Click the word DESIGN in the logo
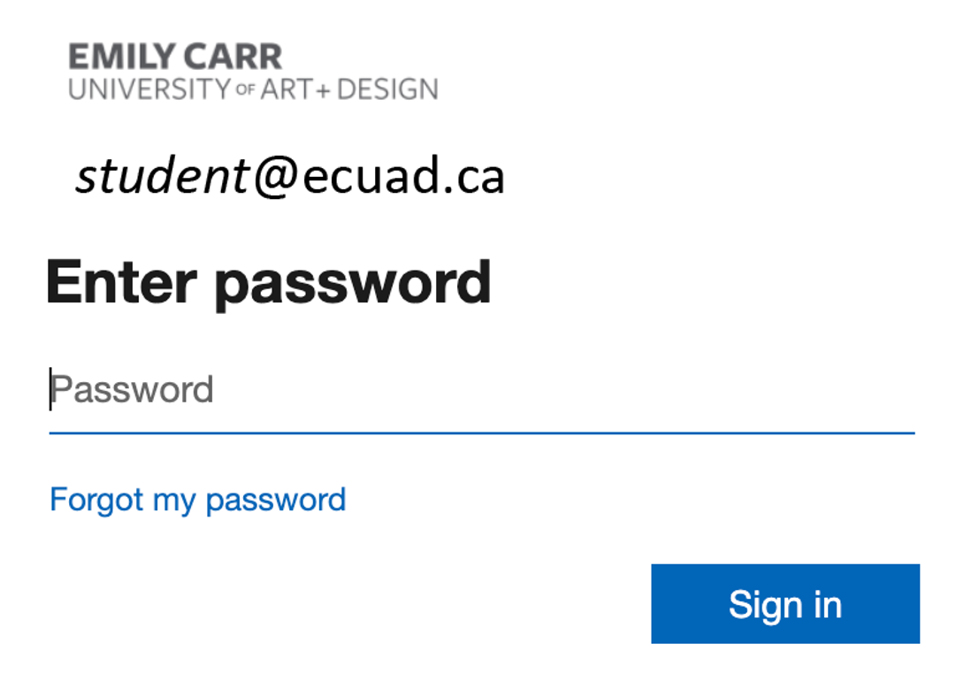 pos(387,89)
